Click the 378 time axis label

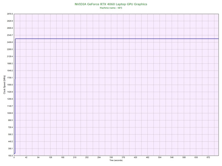click(123, 157)
